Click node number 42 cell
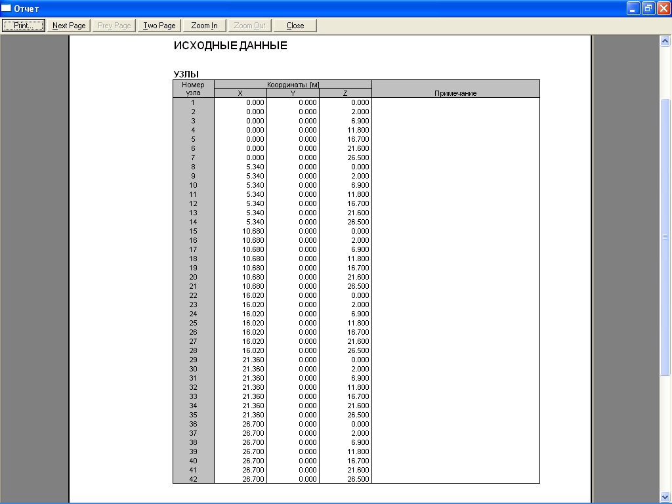 pyautogui.click(x=194, y=479)
